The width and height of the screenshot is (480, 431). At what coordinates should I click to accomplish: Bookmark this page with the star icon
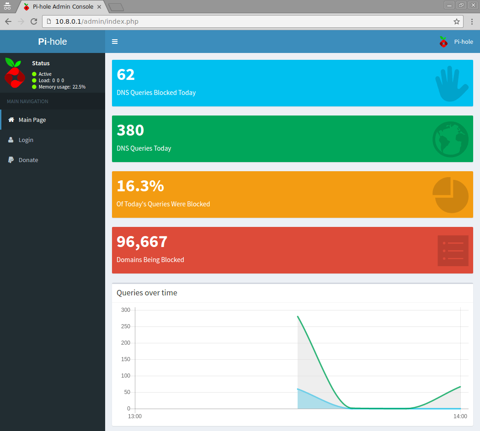point(456,21)
